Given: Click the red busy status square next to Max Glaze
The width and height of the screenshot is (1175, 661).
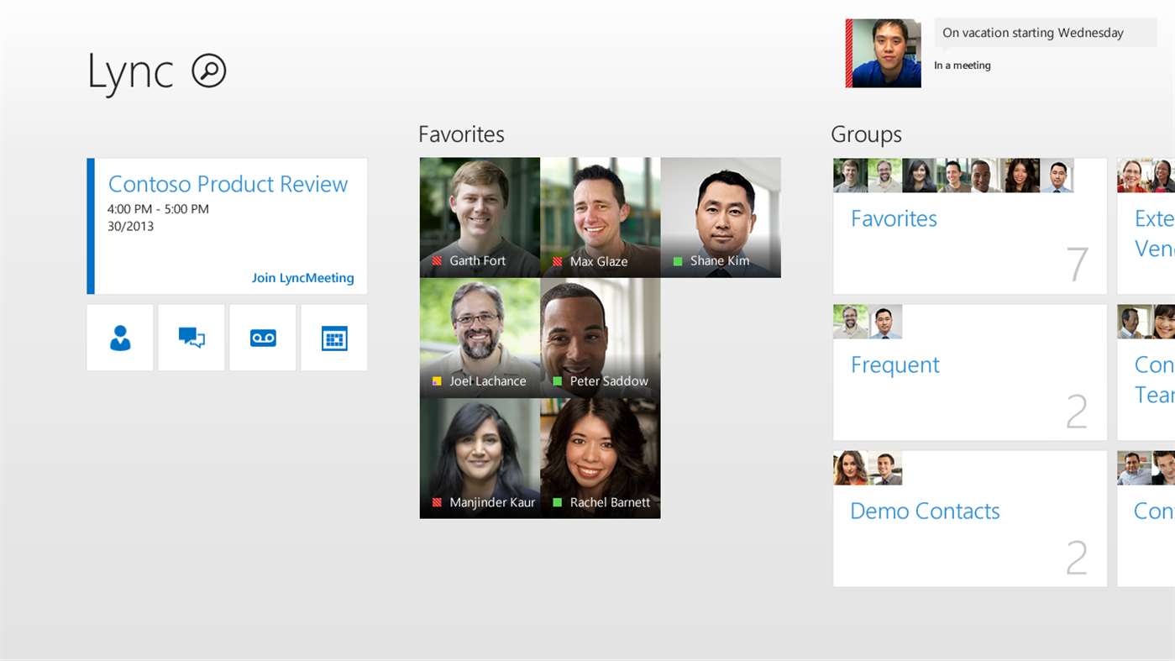Looking at the screenshot, I should point(557,262).
